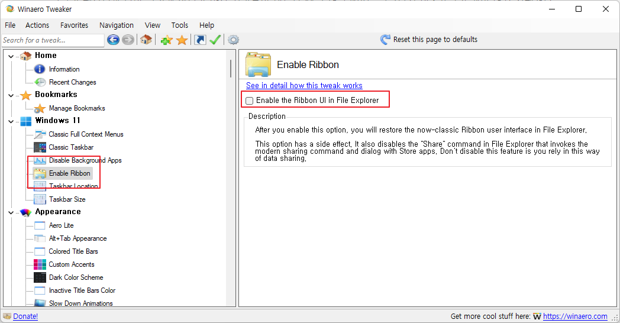Click the Aero Lite window icon

pyautogui.click(x=40, y=225)
